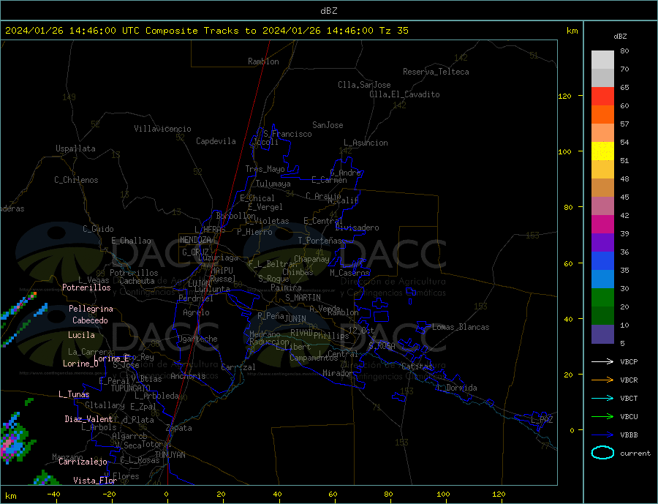
Task: Click the Cabecedo pink label
Action: pyautogui.click(x=90, y=320)
